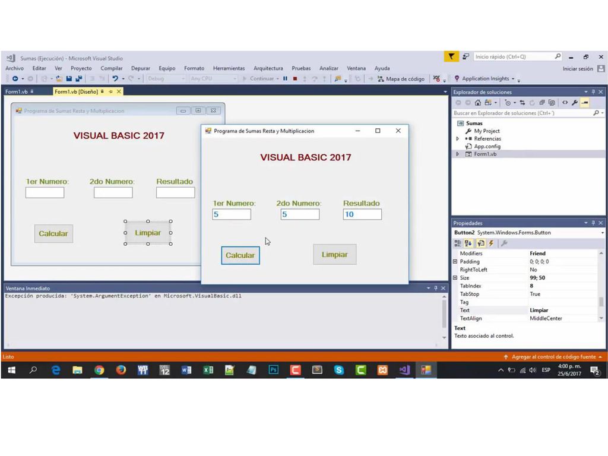This screenshot has height=456, width=608.
Task: Expand the Padding property
Action: (x=455, y=262)
